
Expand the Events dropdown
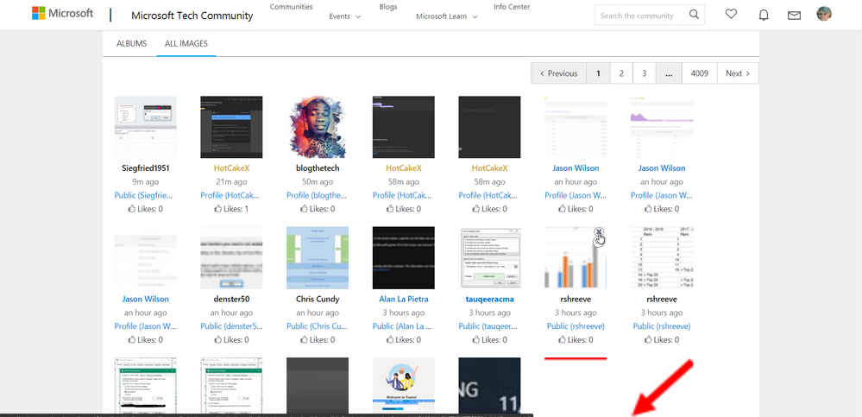pyautogui.click(x=345, y=16)
